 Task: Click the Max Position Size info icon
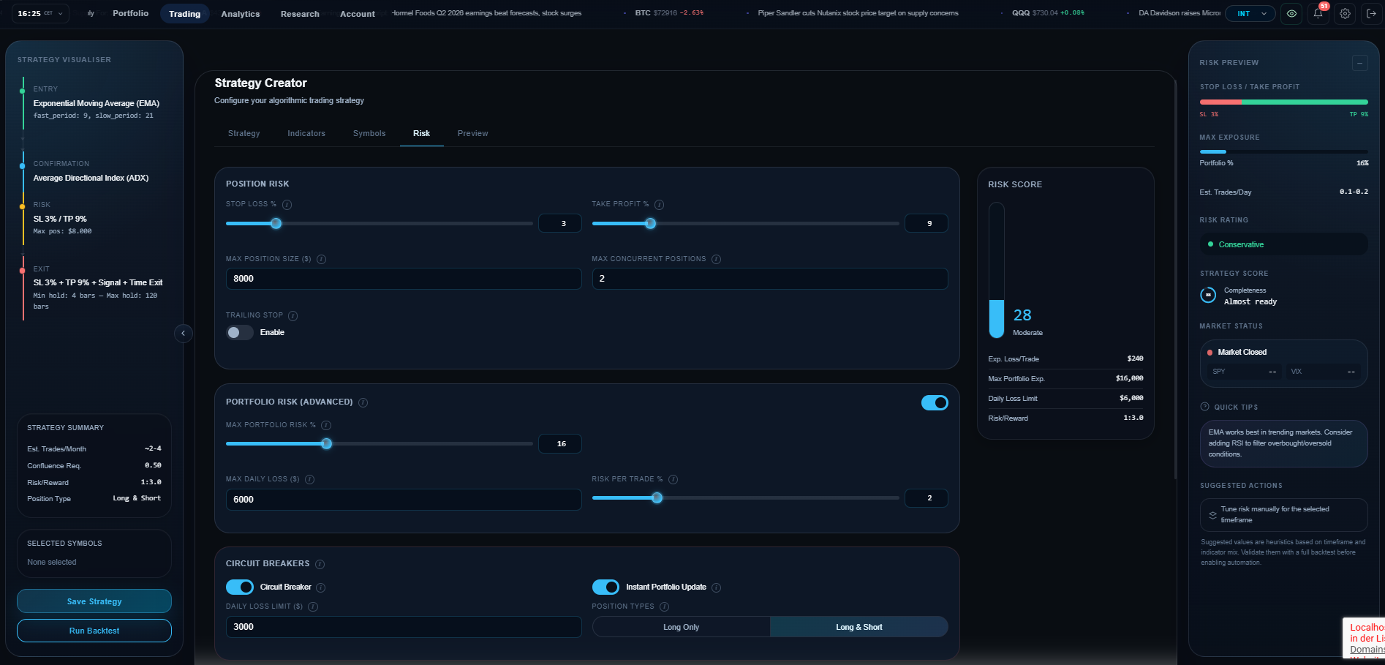point(322,259)
